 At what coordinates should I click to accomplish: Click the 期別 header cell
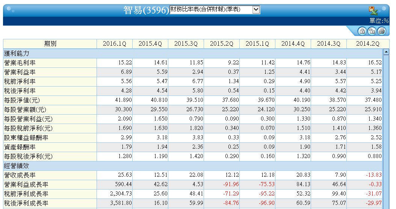(x=50, y=44)
